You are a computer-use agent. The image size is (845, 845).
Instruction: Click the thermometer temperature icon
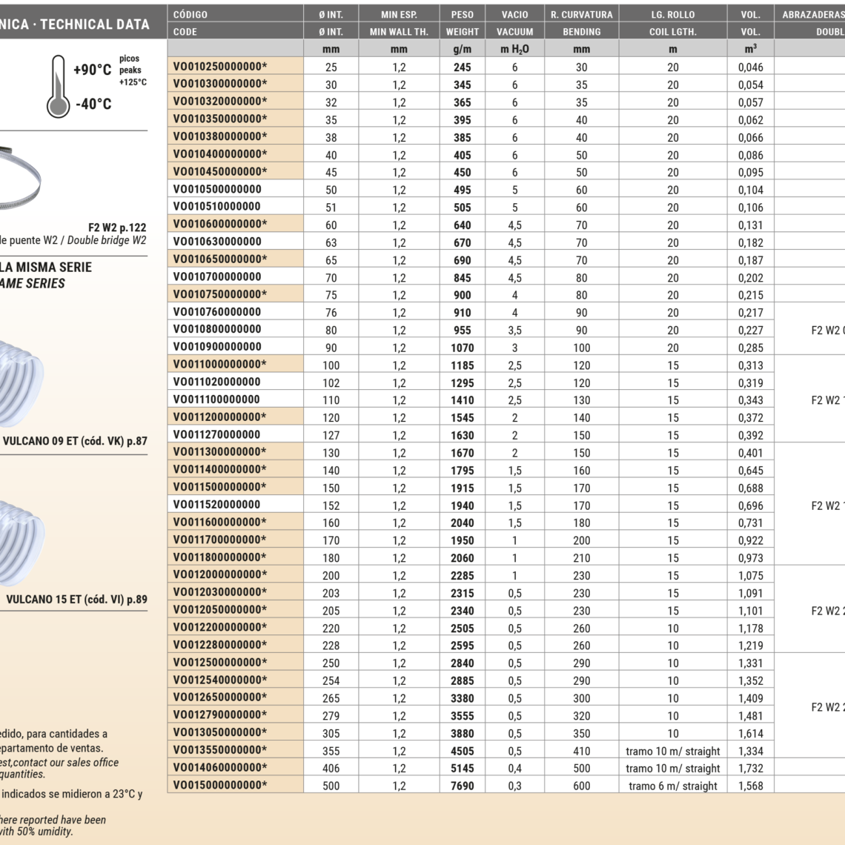(57, 87)
